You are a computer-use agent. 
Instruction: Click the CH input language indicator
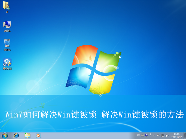click(x=138, y=135)
